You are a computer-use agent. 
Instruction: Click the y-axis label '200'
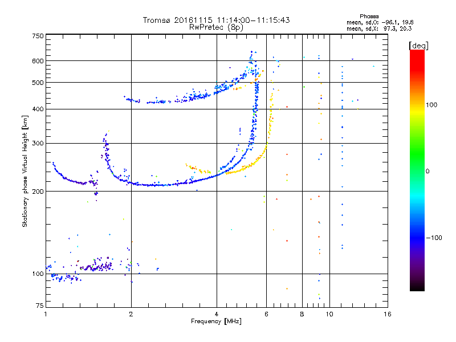pos(38,192)
